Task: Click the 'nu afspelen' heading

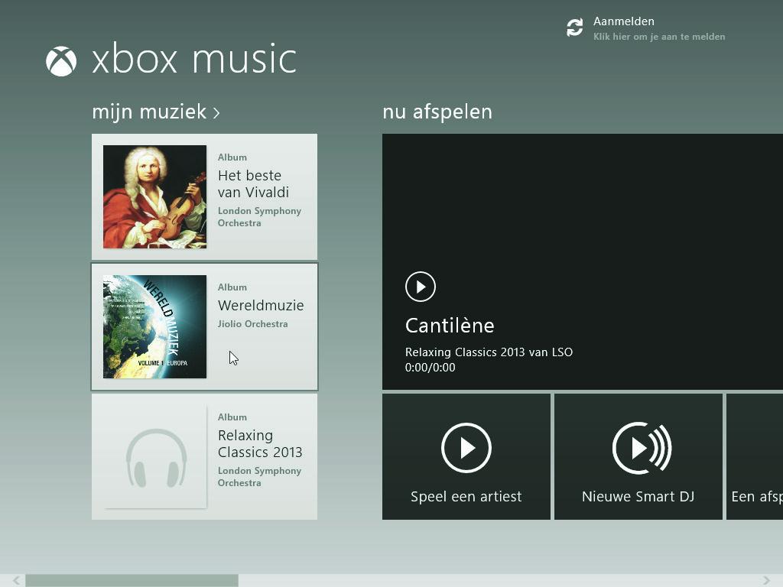Action: click(x=437, y=112)
